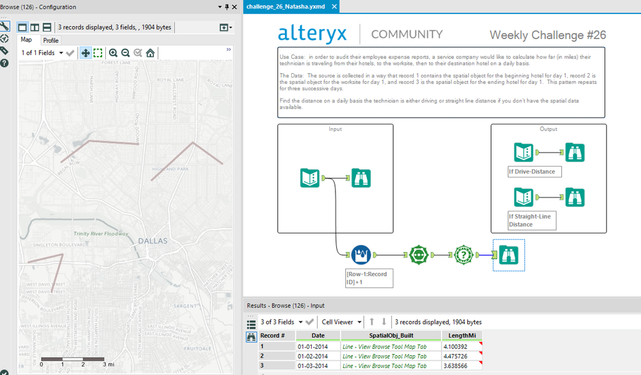
Task: Select the Input Data tool in Input container
Action: pyautogui.click(x=310, y=178)
